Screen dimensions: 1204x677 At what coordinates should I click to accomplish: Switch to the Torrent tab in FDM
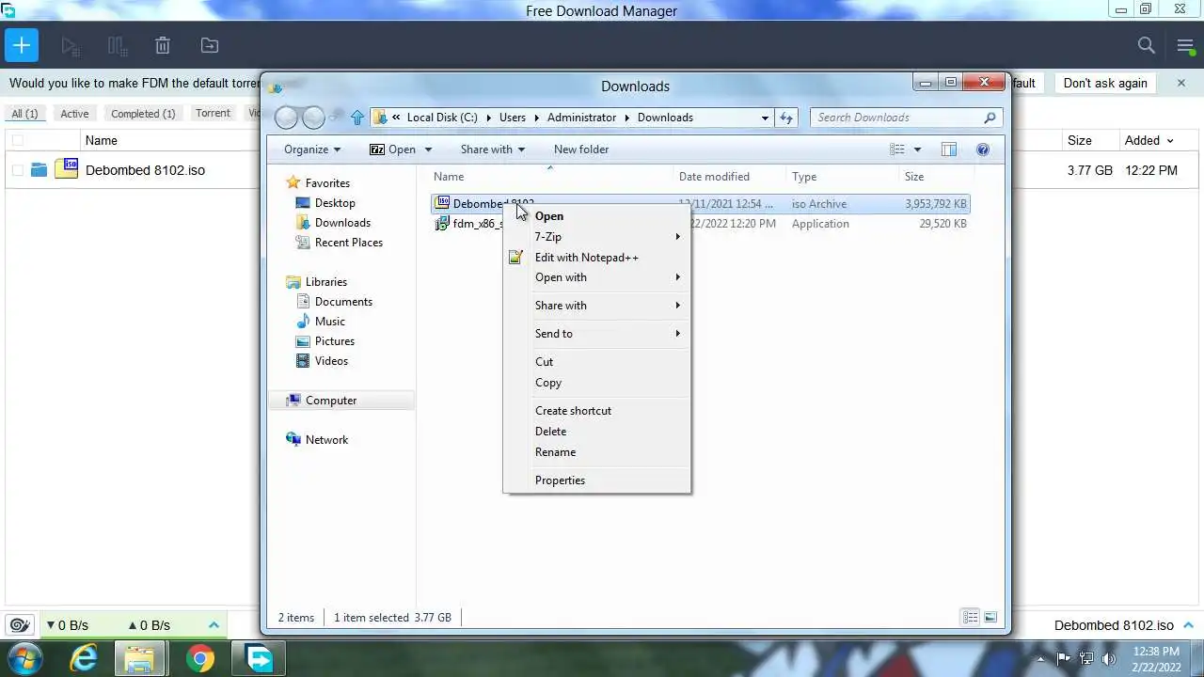coord(213,113)
